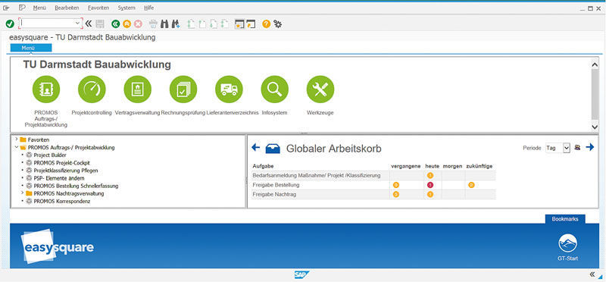Open the command field history dropdown arrow

pyautogui.click(x=78, y=23)
